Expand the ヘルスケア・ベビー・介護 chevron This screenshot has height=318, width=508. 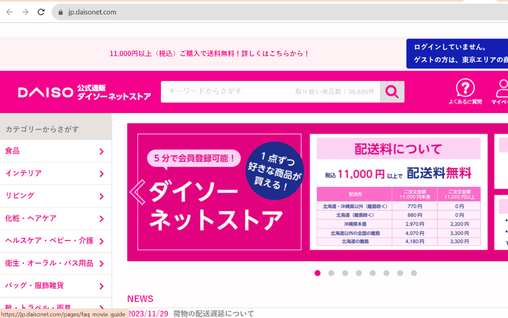pos(102,241)
